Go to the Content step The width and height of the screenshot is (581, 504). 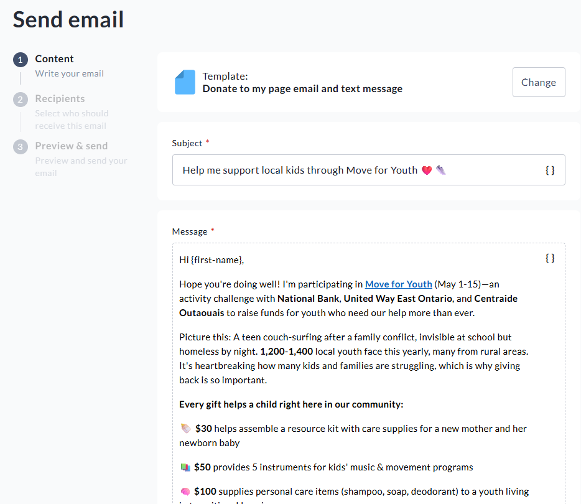point(54,59)
